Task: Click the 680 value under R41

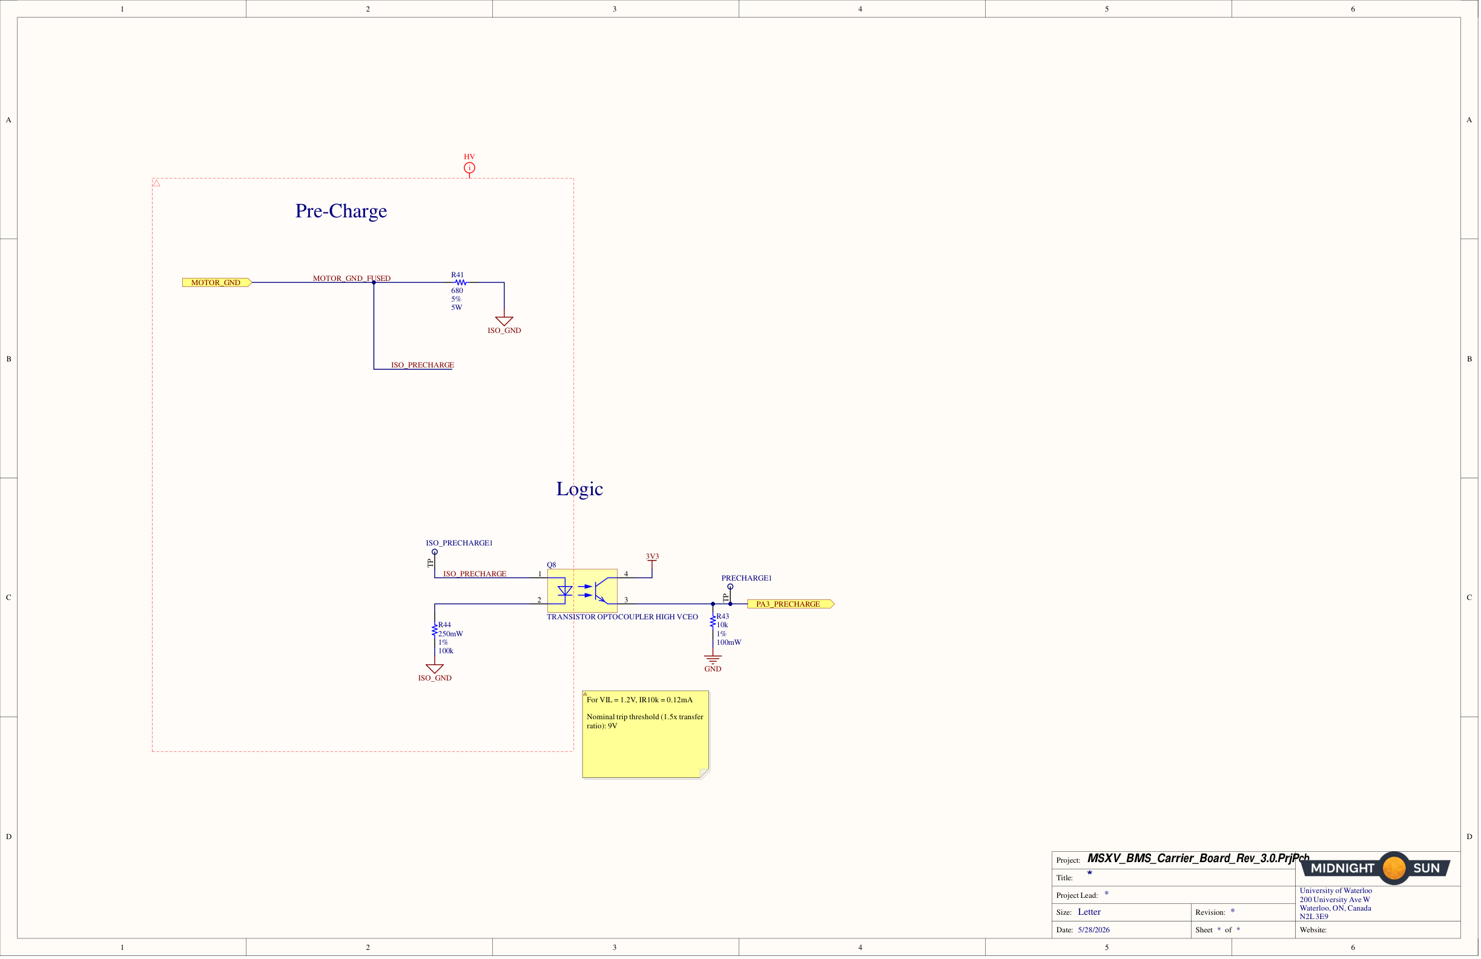Action: [457, 291]
